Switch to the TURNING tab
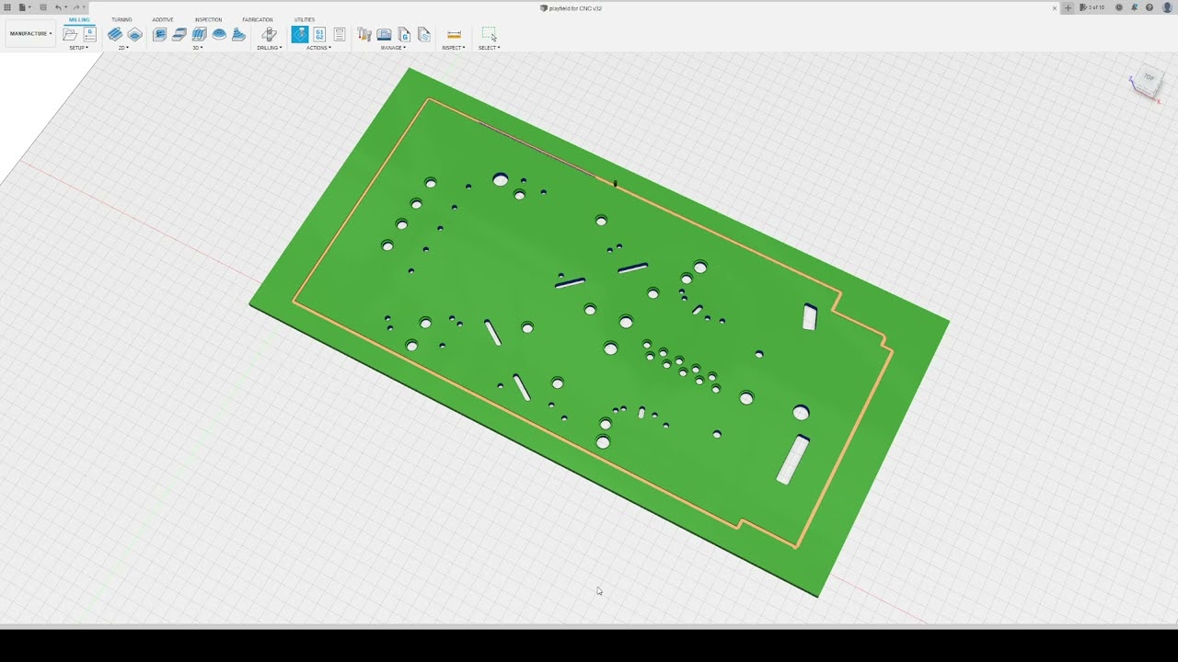 click(x=121, y=19)
